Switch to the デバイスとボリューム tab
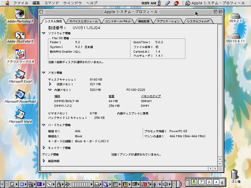Viewport: 251px width, 188px height. [84, 21]
